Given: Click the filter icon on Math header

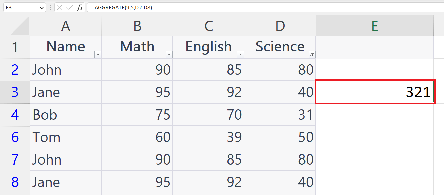Looking at the screenshot, I should coord(169,54).
